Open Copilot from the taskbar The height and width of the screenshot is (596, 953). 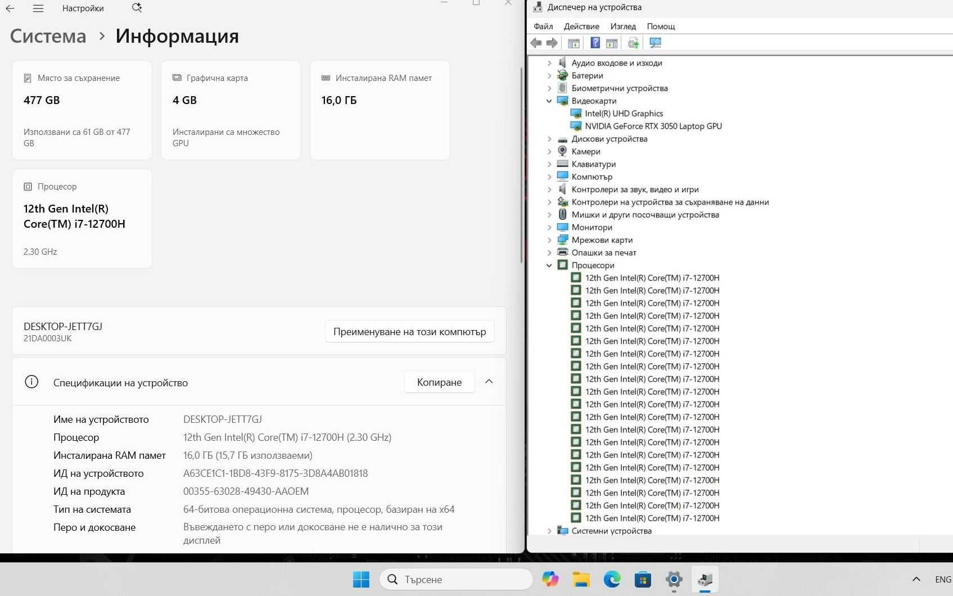pyautogui.click(x=550, y=579)
